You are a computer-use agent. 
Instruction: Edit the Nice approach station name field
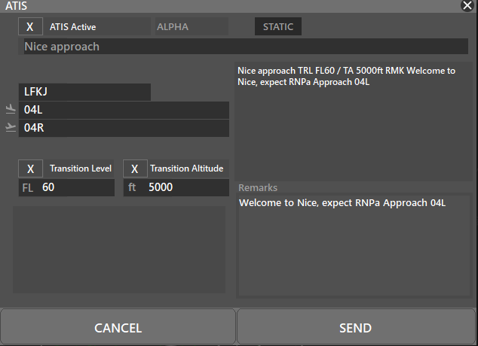click(x=246, y=46)
